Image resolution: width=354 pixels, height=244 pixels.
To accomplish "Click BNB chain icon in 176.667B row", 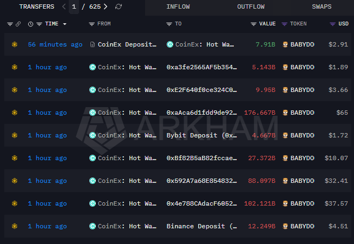I will 15,113.
